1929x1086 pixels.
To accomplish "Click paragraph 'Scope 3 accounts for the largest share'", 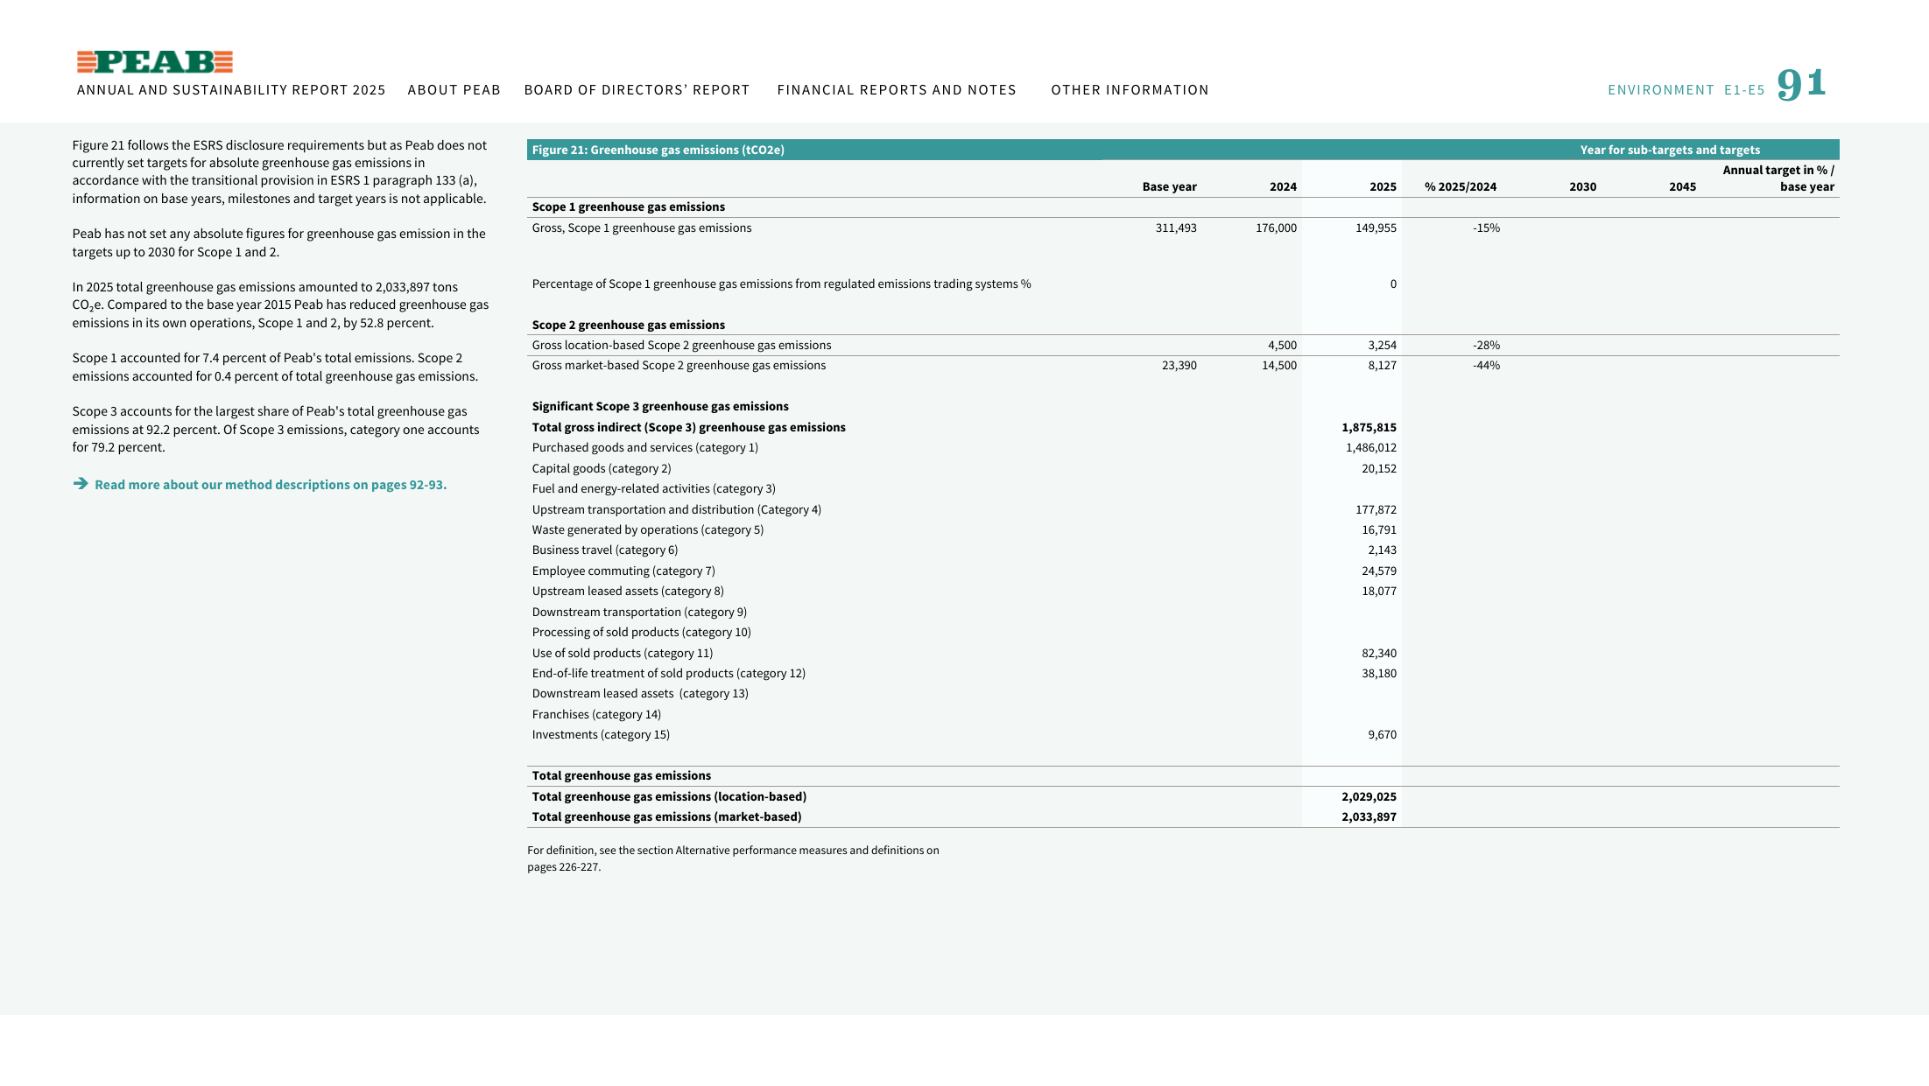I will pos(276,429).
